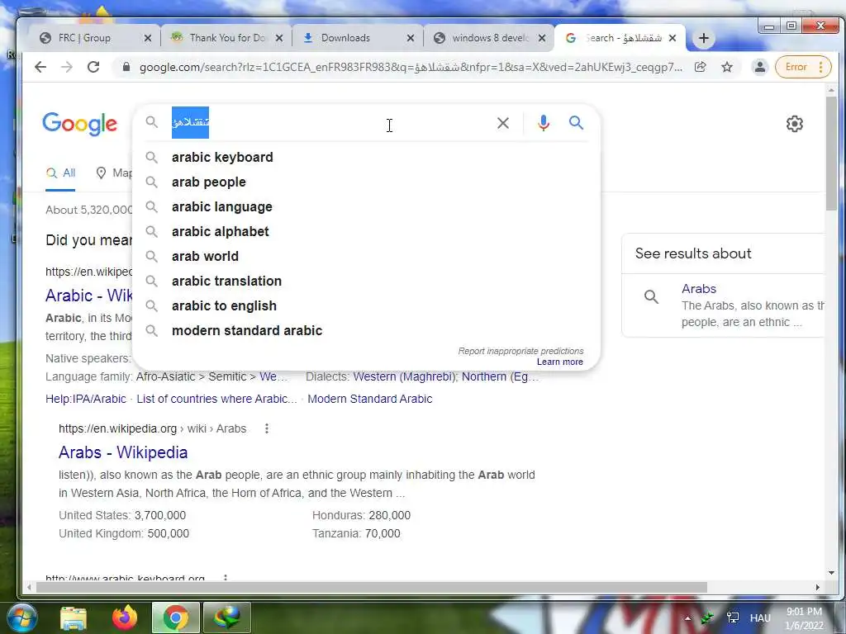This screenshot has height=634, width=846.
Task: Open the Windows Start menu orb
Action: tap(21, 617)
